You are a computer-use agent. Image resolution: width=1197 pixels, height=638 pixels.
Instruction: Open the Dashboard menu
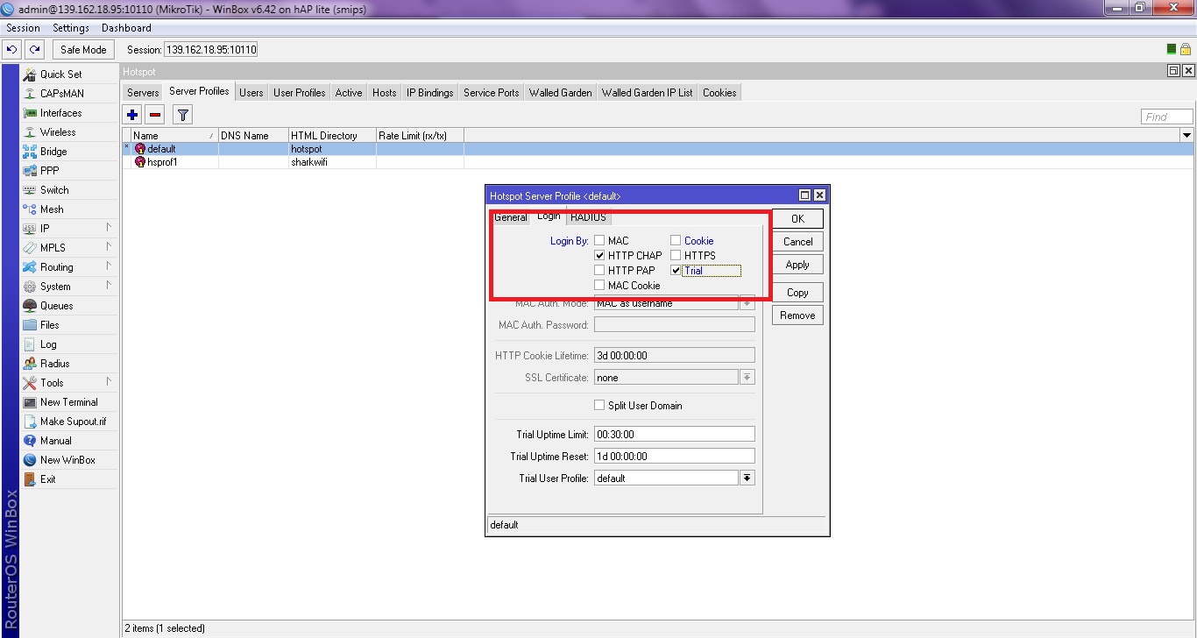point(126,28)
